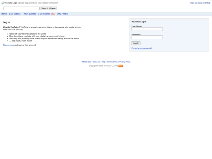Click the What is YouTube? bold text
Screen dimensions: 212x159
11,27
